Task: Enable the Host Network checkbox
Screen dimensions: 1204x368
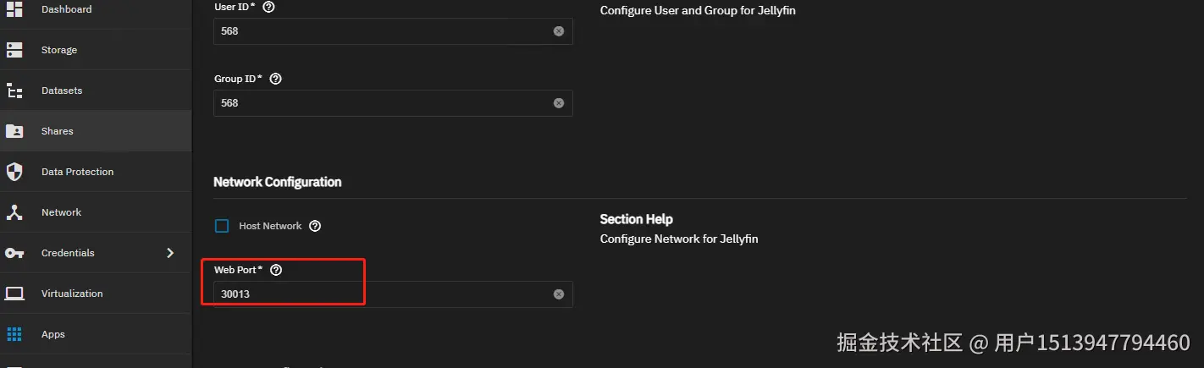Action: pyautogui.click(x=222, y=226)
